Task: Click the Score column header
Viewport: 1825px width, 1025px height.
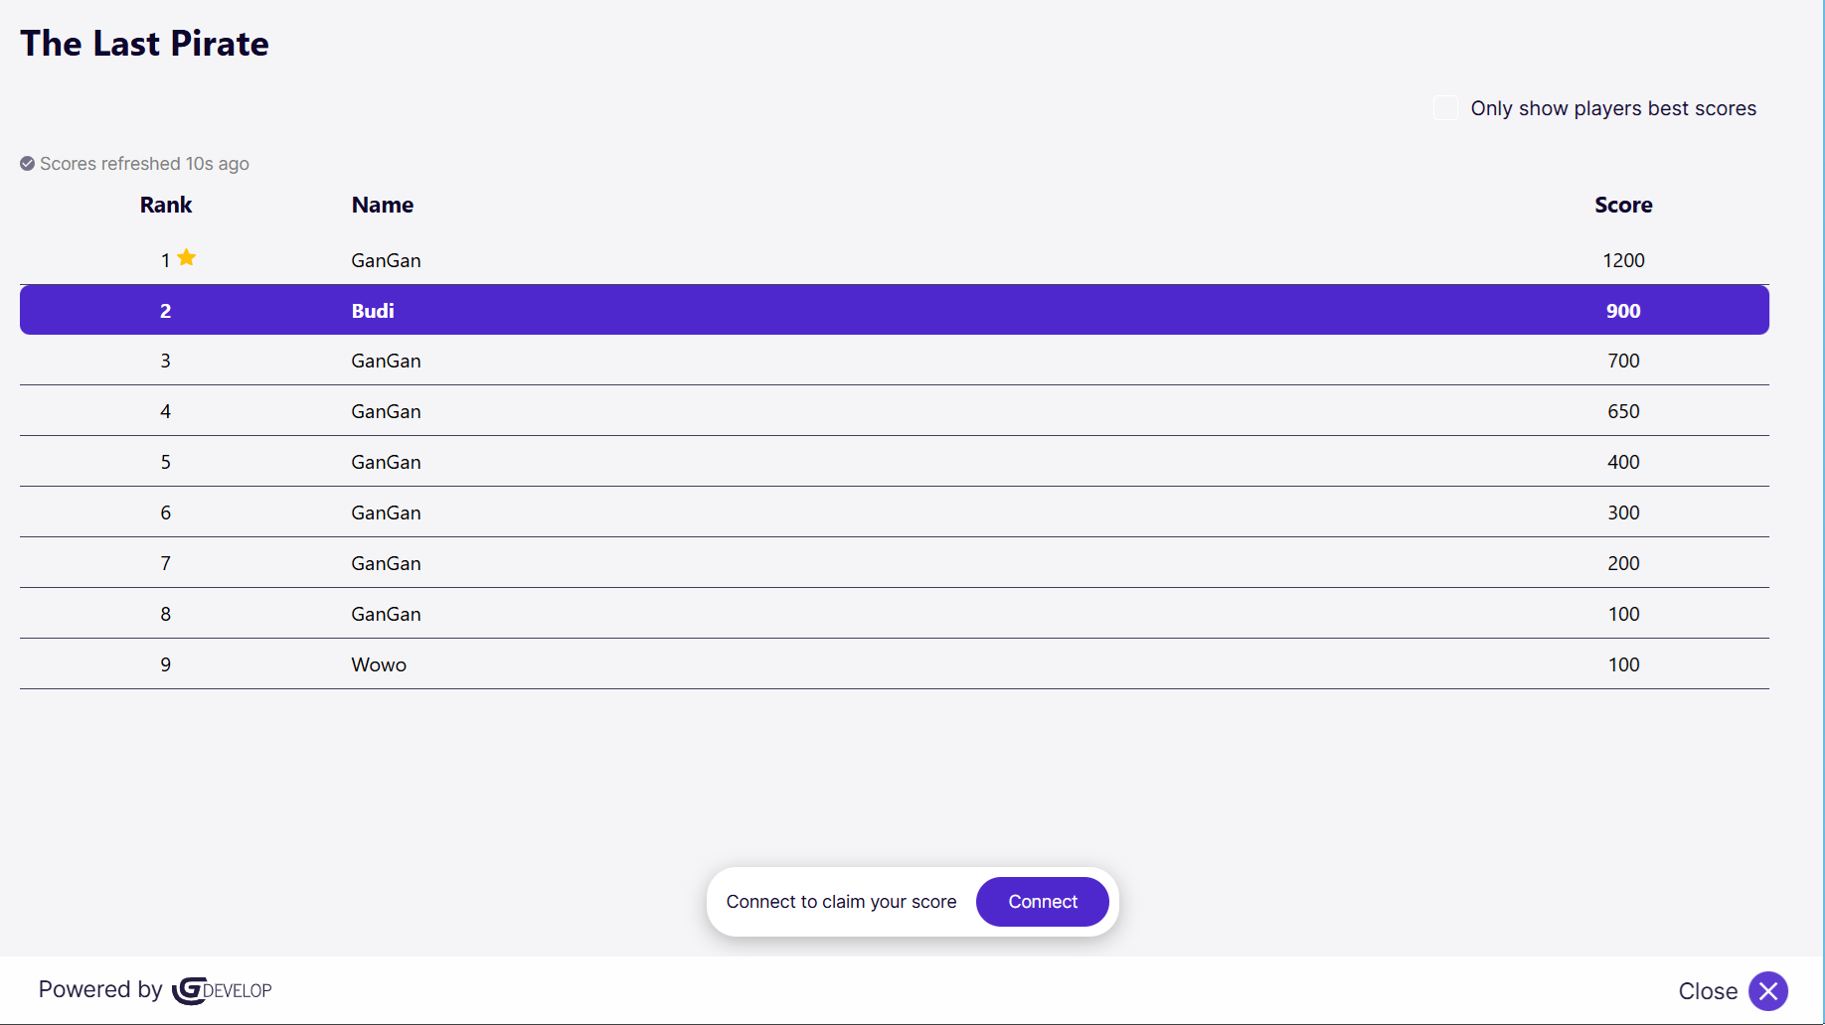Action: pos(1623,206)
